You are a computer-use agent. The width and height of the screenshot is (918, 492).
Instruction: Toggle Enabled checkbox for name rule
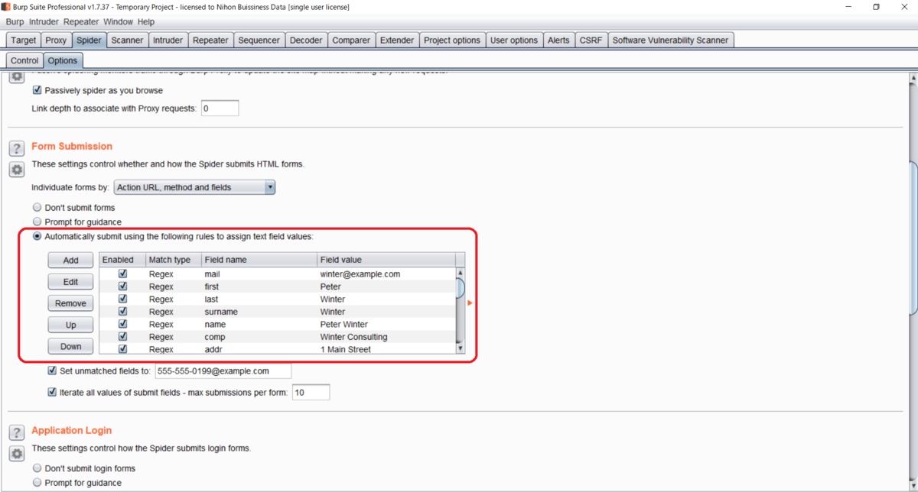tap(122, 324)
